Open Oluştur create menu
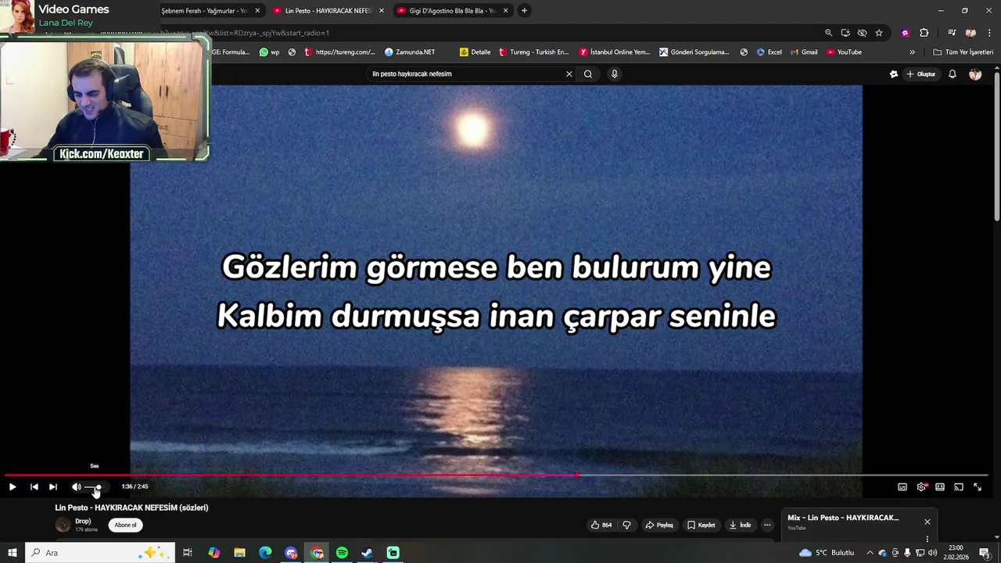Screen dimensions: 1001x563 click(921, 74)
